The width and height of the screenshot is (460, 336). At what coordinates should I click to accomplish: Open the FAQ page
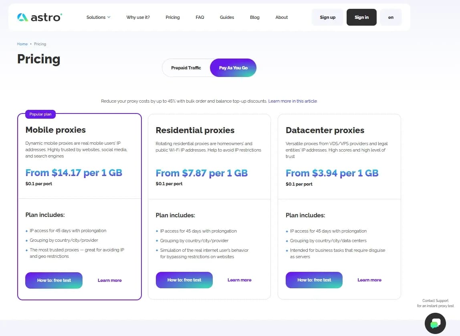click(x=200, y=17)
